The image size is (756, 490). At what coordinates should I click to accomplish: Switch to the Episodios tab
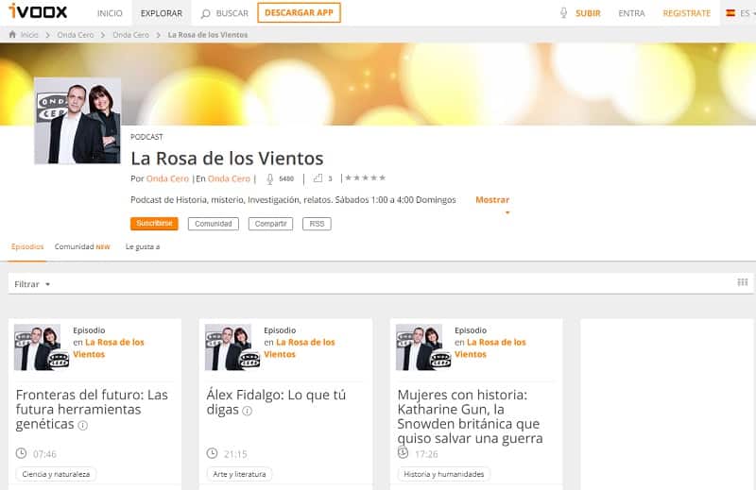tap(27, 246)
